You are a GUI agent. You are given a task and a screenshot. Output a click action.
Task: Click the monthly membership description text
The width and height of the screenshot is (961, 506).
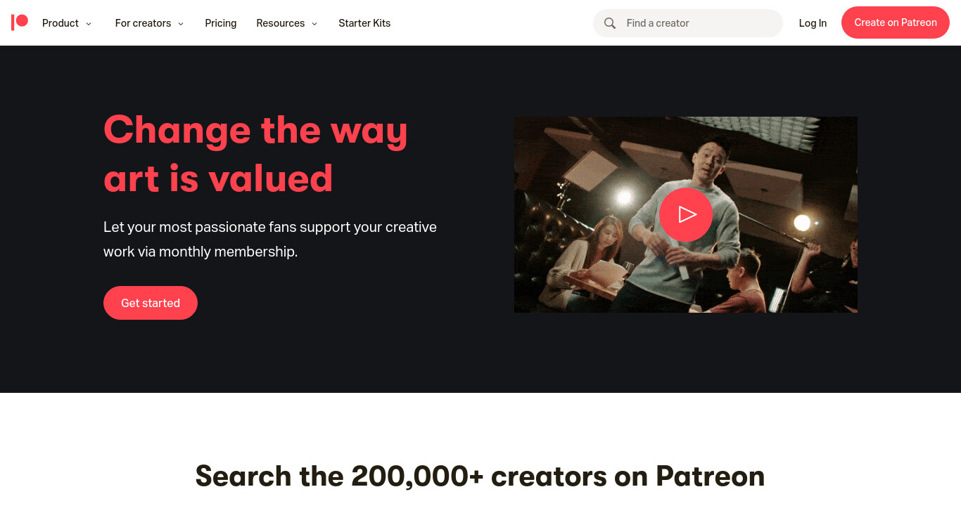[x=270, y=239]
